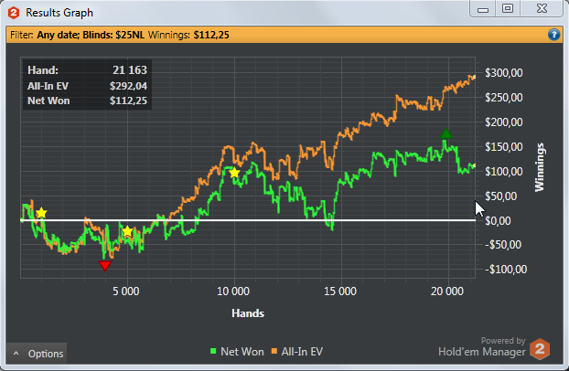Click the yellow star marker near 5 000 hands
The height and width of the screenshot is (371, 569).
(x=127, y=231)
